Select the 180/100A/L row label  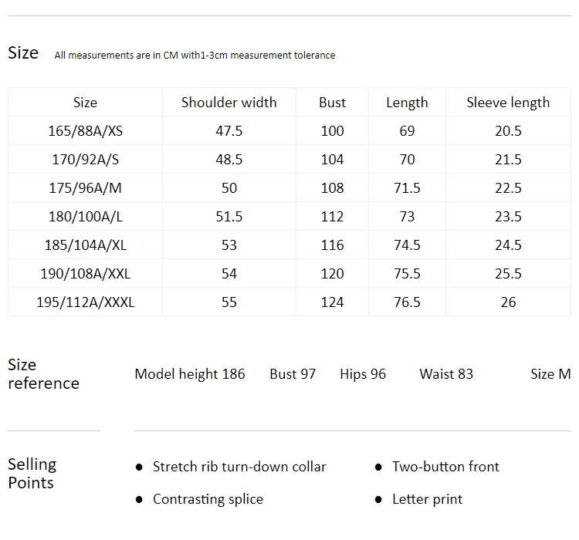coord(85,216)
